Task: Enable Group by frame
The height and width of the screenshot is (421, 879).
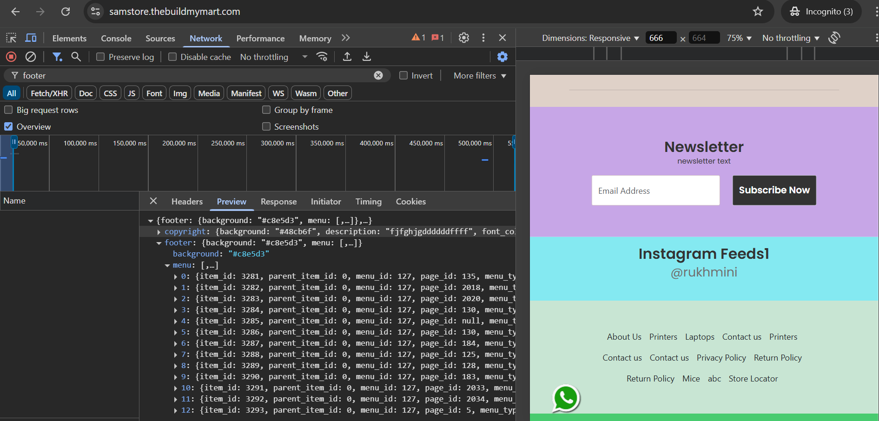Action: click(x=266, y=110)
